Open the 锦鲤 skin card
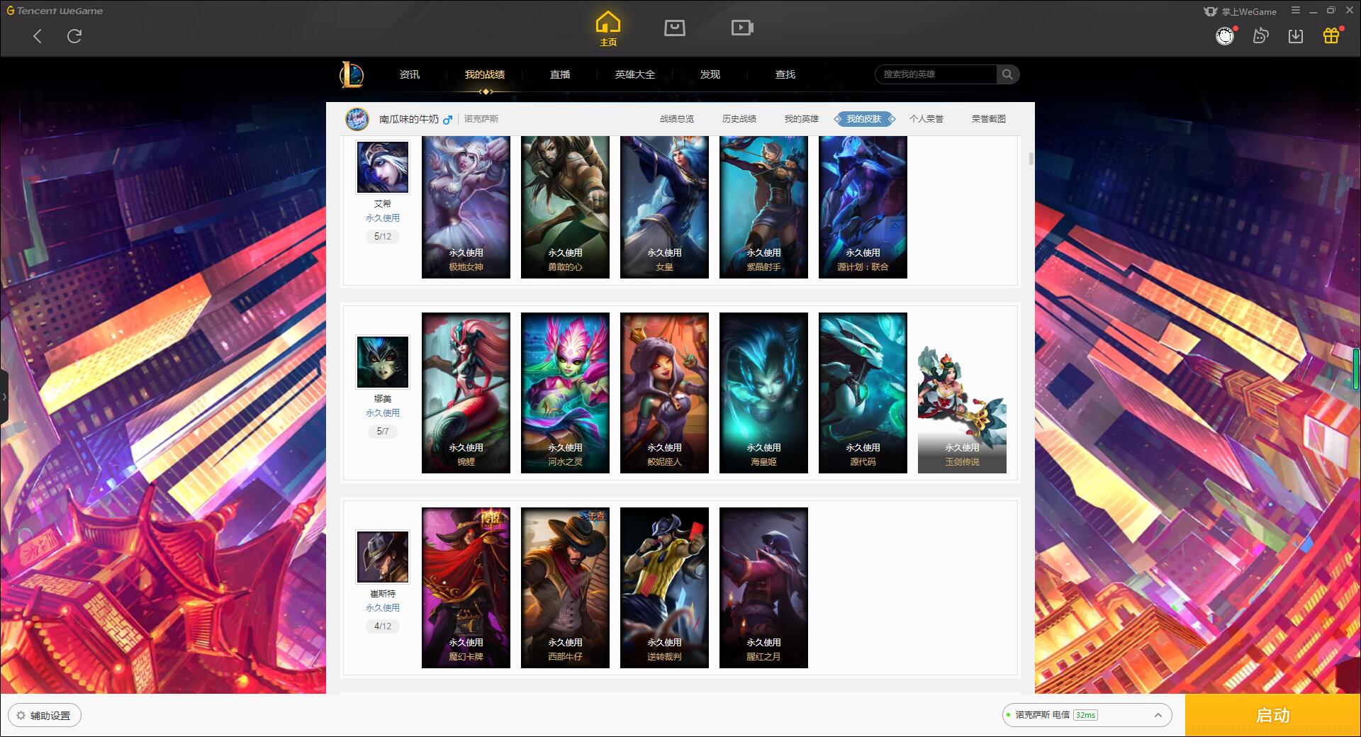Viewport: 1361px width, 737px height. pos(466,393)
